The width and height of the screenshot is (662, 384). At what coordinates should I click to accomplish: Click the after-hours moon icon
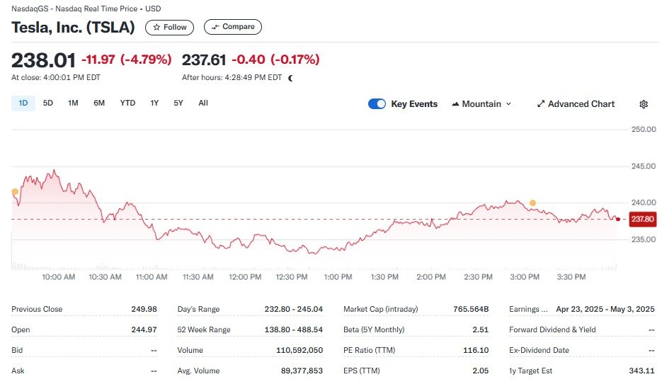pos(290,78)
